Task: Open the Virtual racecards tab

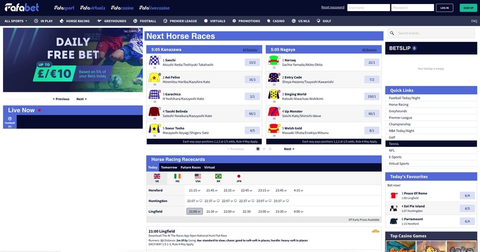Action: (x=209, y=167)
